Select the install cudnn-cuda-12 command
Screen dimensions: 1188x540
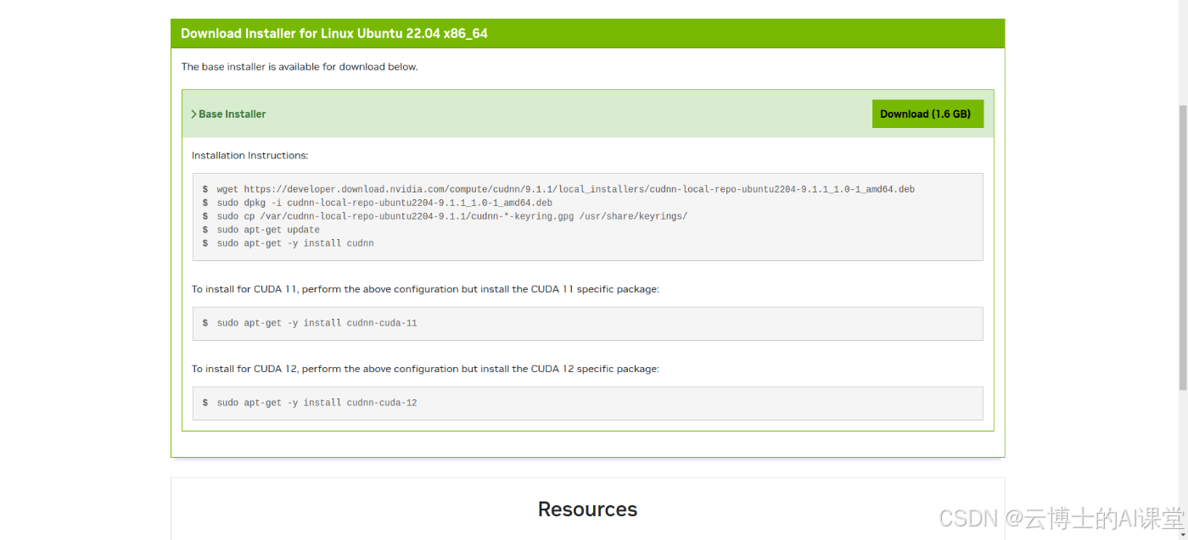[x=317, y=403]
